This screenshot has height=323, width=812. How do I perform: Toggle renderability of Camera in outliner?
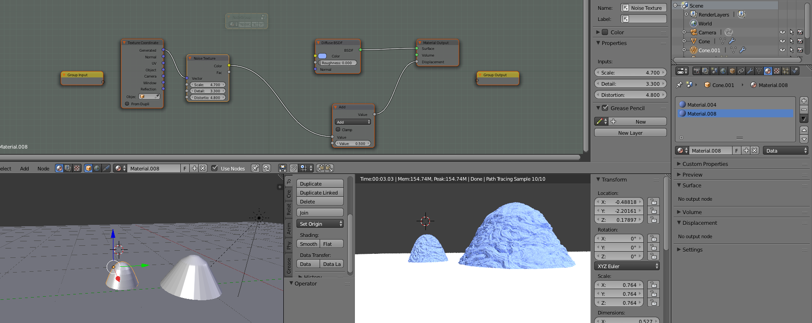click(x=800, y=32)
